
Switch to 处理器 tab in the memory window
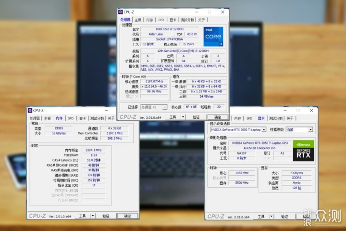tap(35, 118)
